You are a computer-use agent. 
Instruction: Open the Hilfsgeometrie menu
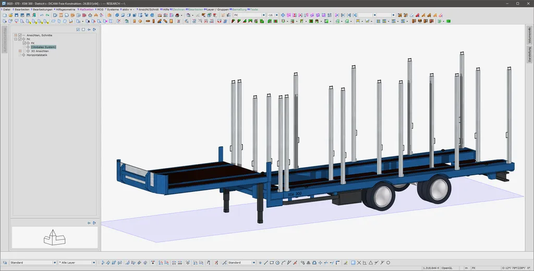pyautogui.click(x=64, y=9)
